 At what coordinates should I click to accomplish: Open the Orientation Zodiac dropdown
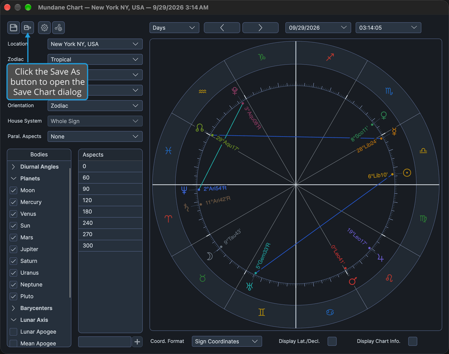(x=95, y=106)
